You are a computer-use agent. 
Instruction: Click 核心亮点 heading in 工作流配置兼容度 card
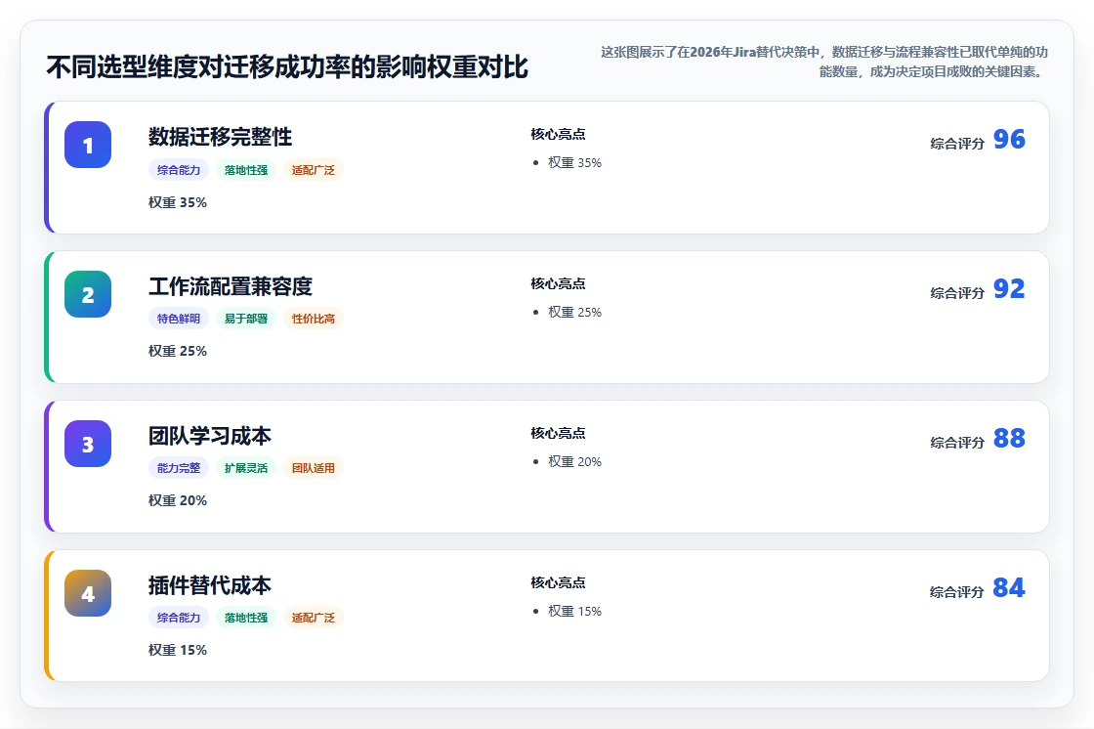(558, 283)
